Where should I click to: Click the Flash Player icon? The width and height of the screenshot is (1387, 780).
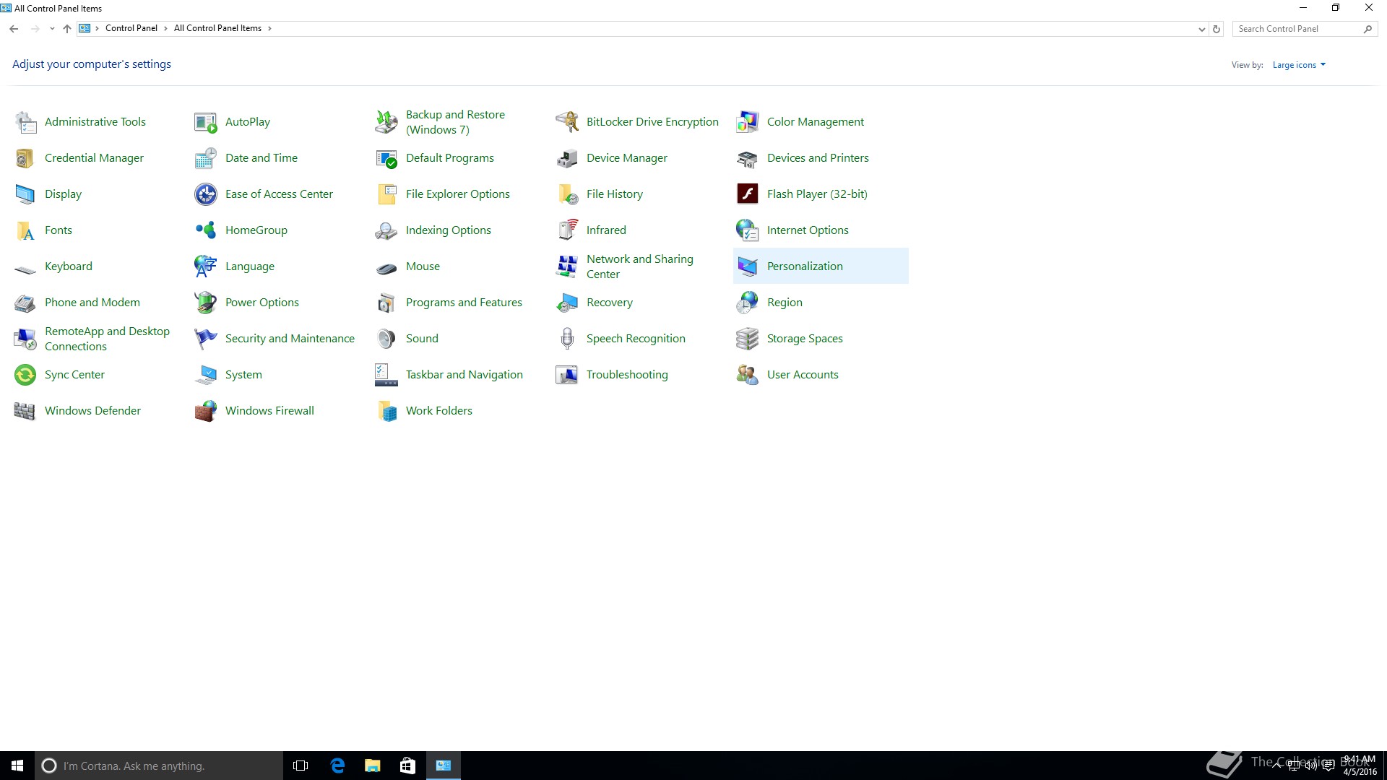[748, 194]
